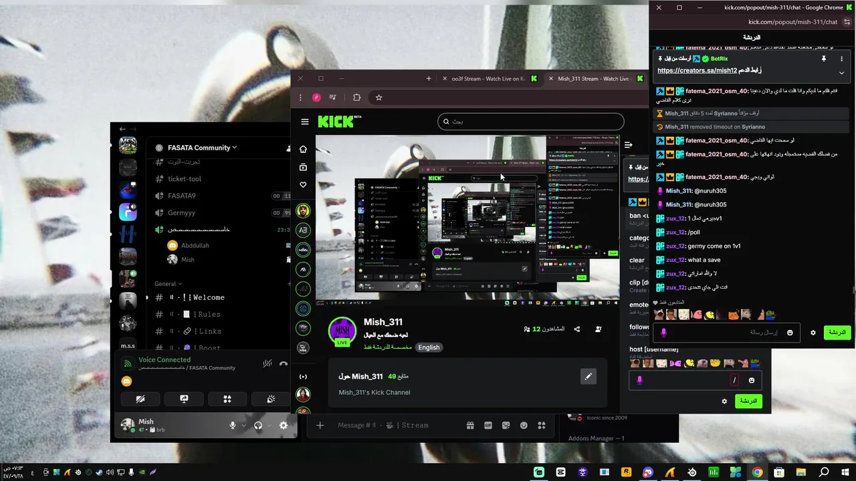Screen dimensions: 856x481
Task: Open the Chrome three-dot menu
Action: pos(300,98)
